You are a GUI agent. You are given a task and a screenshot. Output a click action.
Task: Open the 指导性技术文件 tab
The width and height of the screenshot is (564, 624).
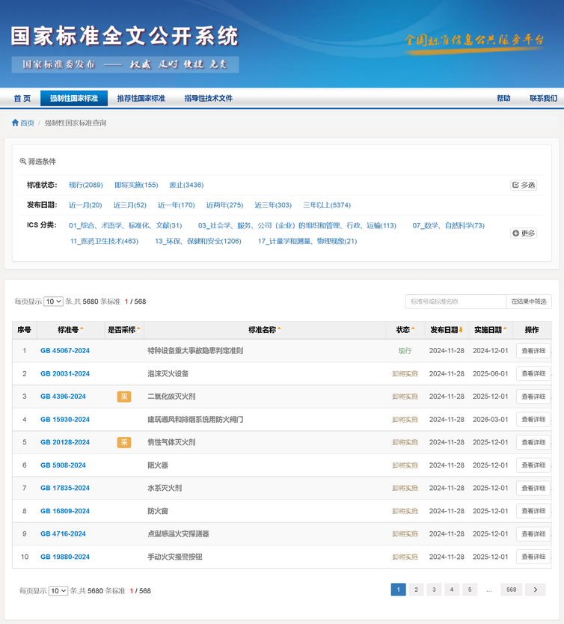tap(208, 98)
